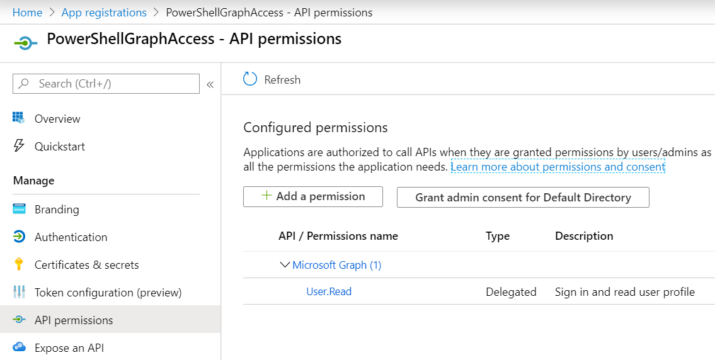Click the green plus icon on Add a permission
715x360 pixels.
[266, 196]
